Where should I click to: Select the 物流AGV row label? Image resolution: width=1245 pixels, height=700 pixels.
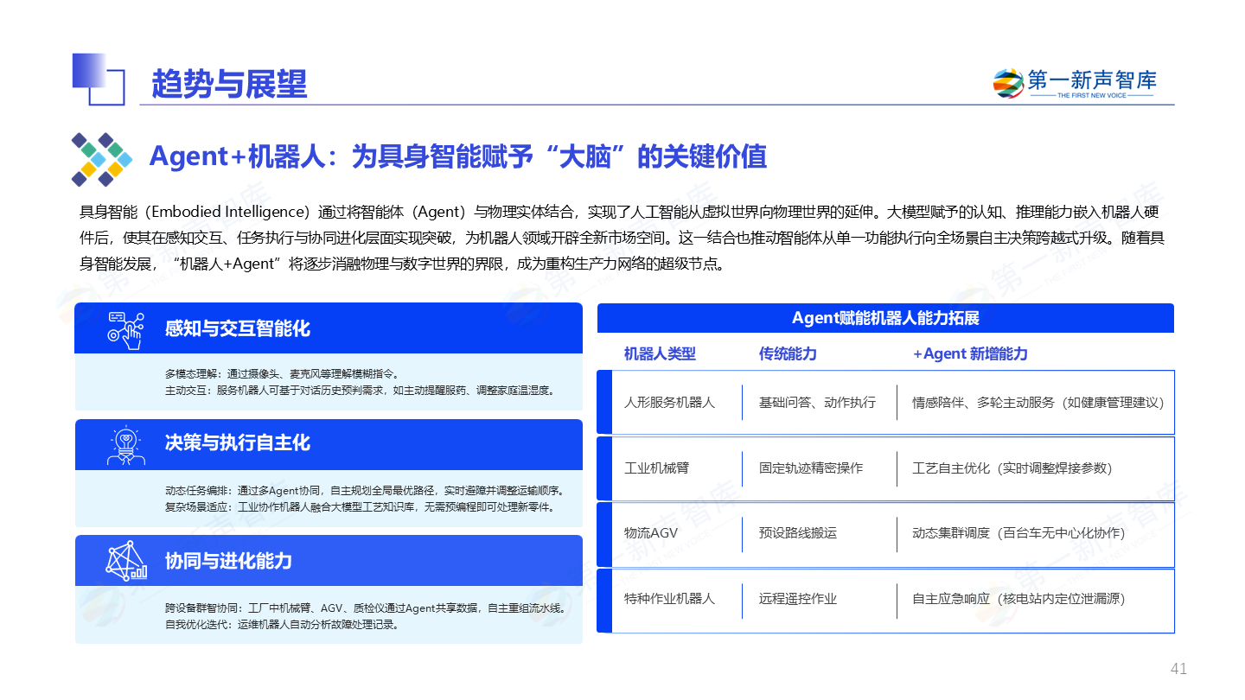pos(651,533)
